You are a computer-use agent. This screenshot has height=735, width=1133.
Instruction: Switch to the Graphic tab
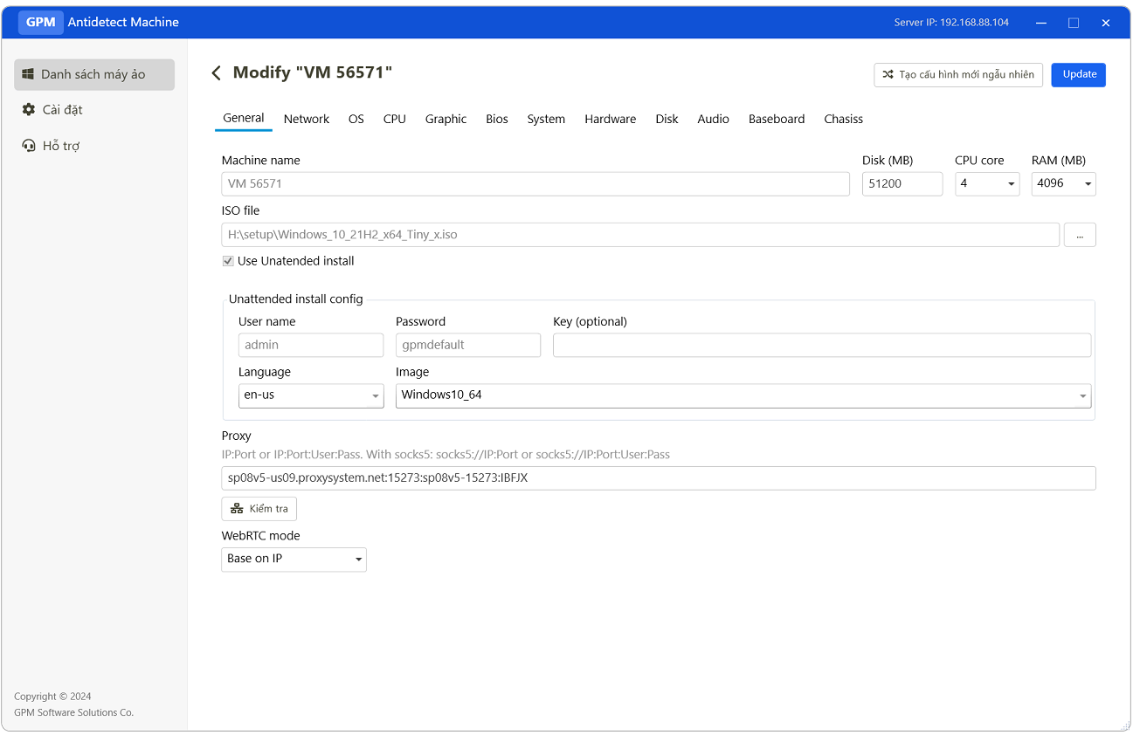click(446, 119)
